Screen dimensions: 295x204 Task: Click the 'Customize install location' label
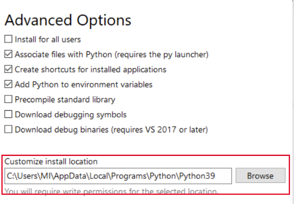(x=51, y=162)
